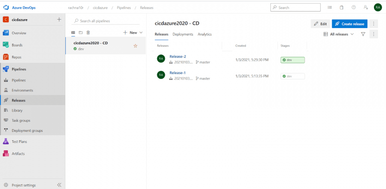Click RA avatar on Release-2 row

point(161,59)
